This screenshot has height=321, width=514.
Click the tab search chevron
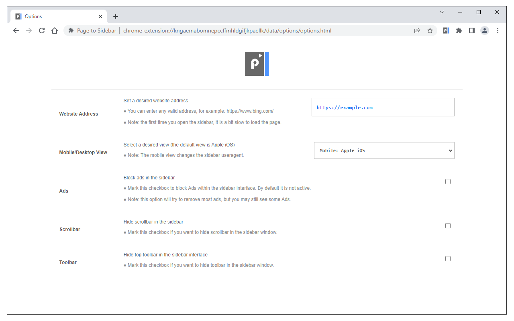(442, 12)
